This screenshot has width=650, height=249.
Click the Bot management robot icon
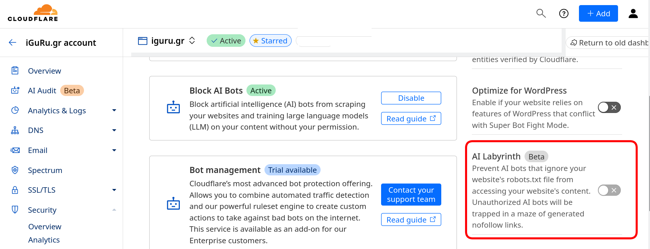[173, 204]
